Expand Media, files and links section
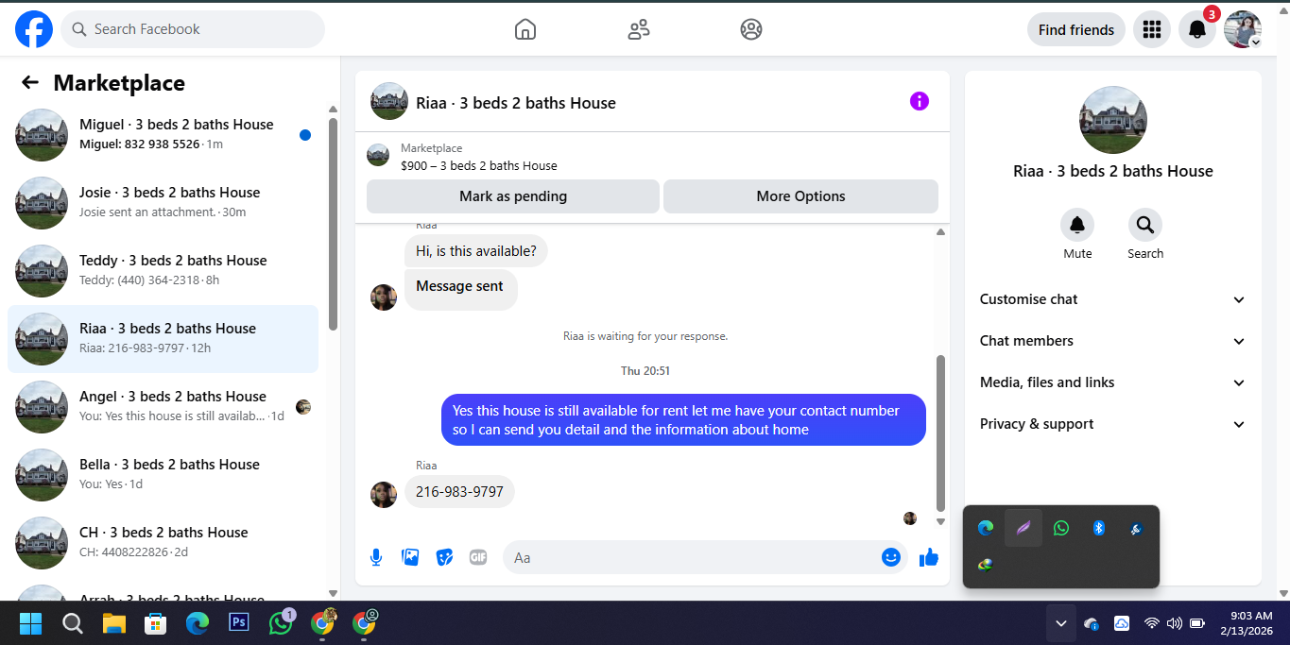This screenshot has width=1290, height=645. point(1113,382)
